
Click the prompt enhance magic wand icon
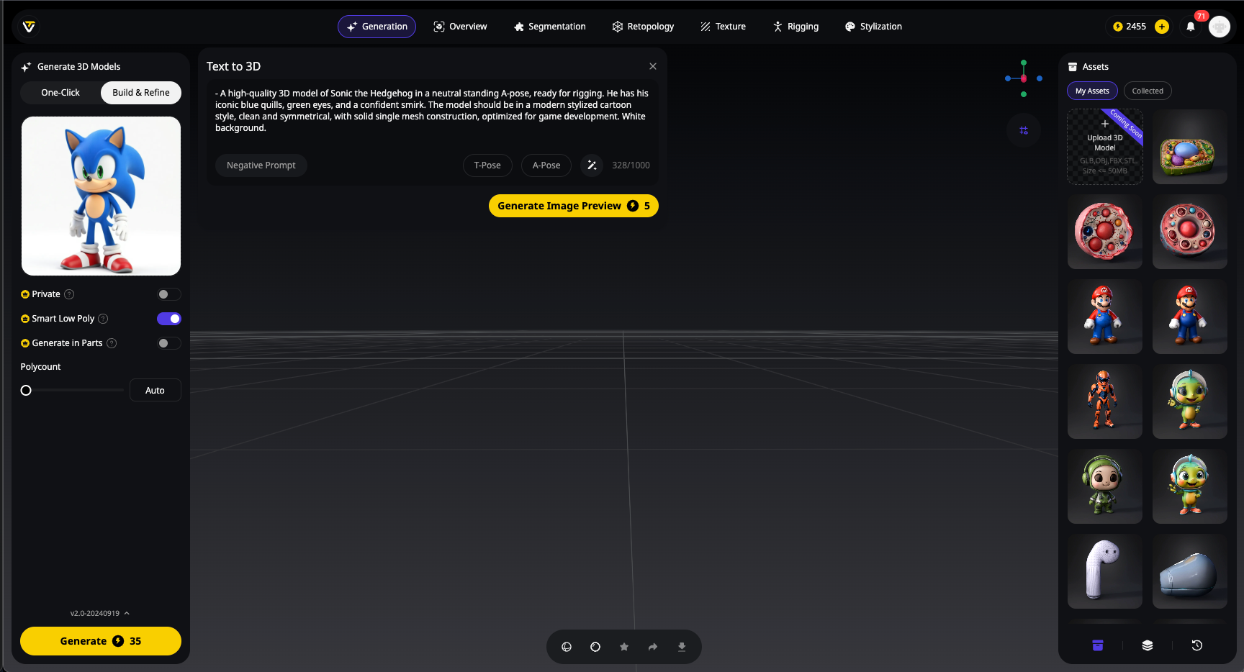click(592, 165)
